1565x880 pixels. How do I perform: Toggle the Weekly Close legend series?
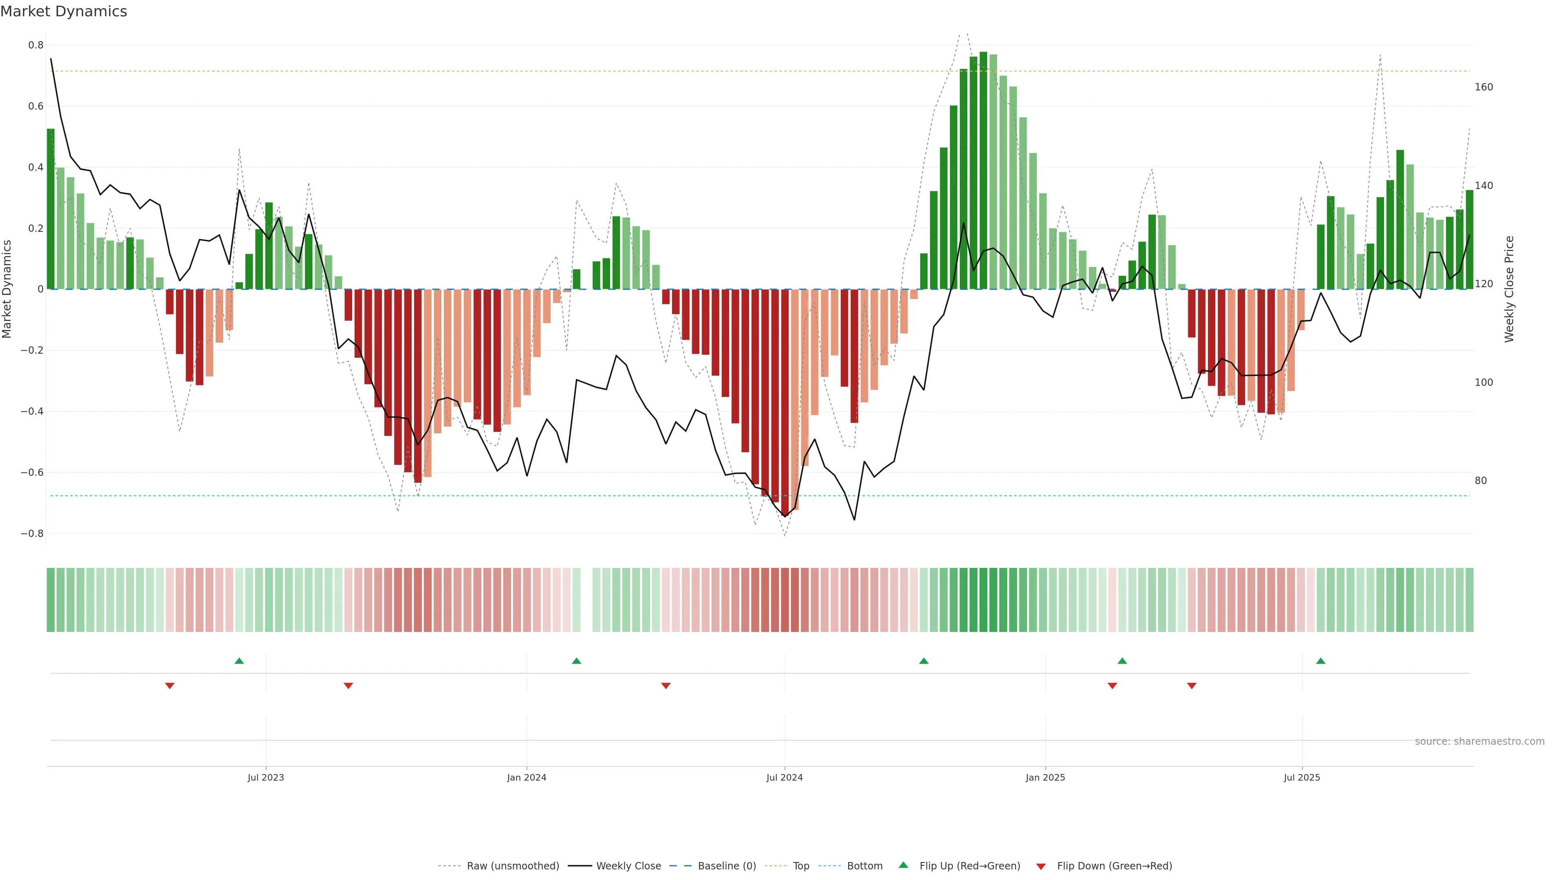(x=628, y=866)
